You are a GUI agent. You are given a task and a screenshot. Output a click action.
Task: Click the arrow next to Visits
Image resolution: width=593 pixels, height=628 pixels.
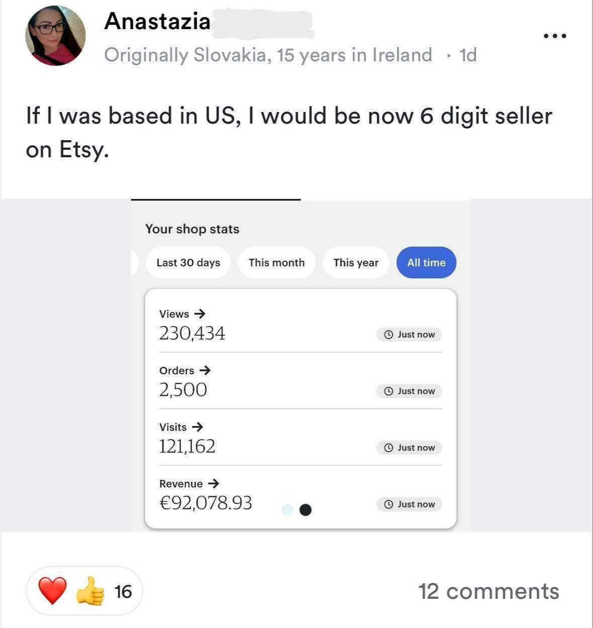pos(197,427)
